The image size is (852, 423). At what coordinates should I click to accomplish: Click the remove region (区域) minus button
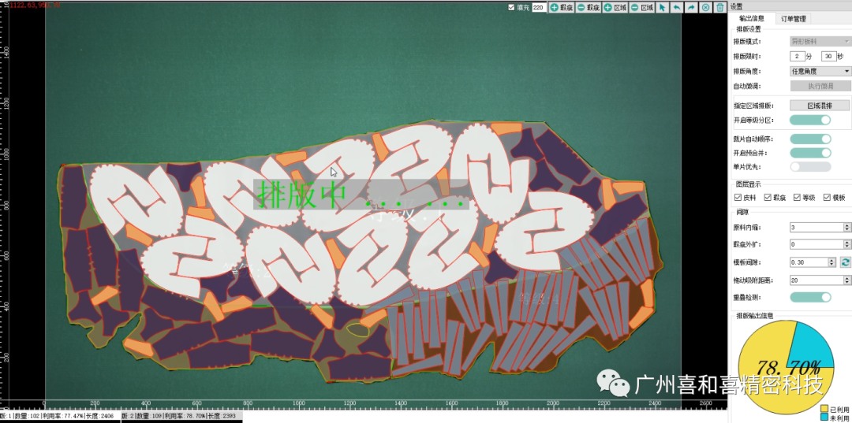(x=641, y=8)
